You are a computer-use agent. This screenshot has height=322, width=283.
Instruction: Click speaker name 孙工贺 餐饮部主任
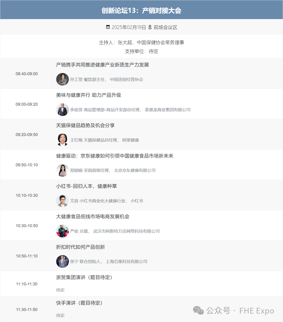click(88, 79)
